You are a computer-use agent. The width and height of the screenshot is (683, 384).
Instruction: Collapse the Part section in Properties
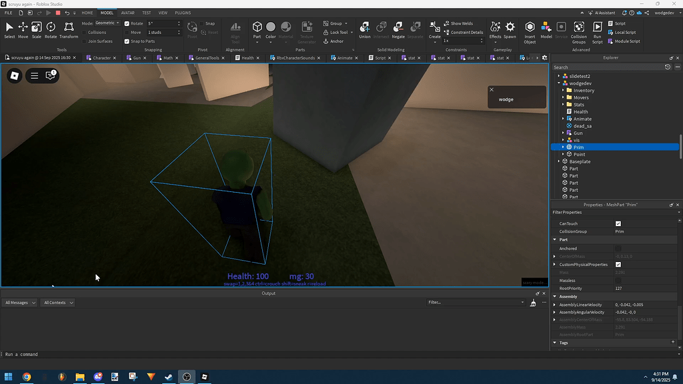point(554,239)
